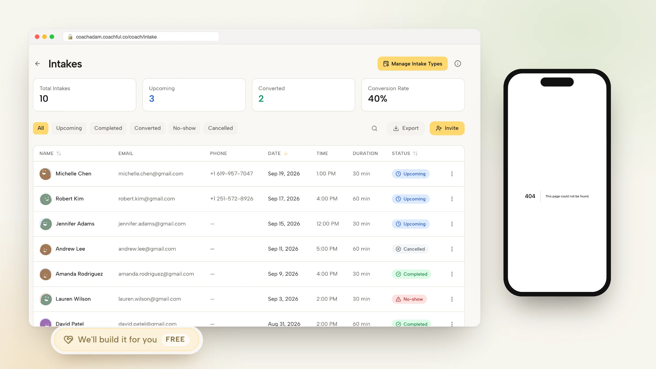The image size is (656, 369).
Task: Open the info icon next to Manage Intake Types
Action: pyautogui.click(x=458, y=64)
